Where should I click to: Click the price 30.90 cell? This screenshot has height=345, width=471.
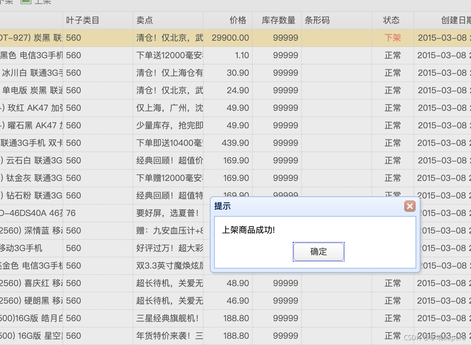[x=228, y=73]
